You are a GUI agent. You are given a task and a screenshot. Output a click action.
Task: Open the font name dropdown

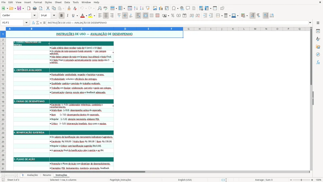coord(34,16)
